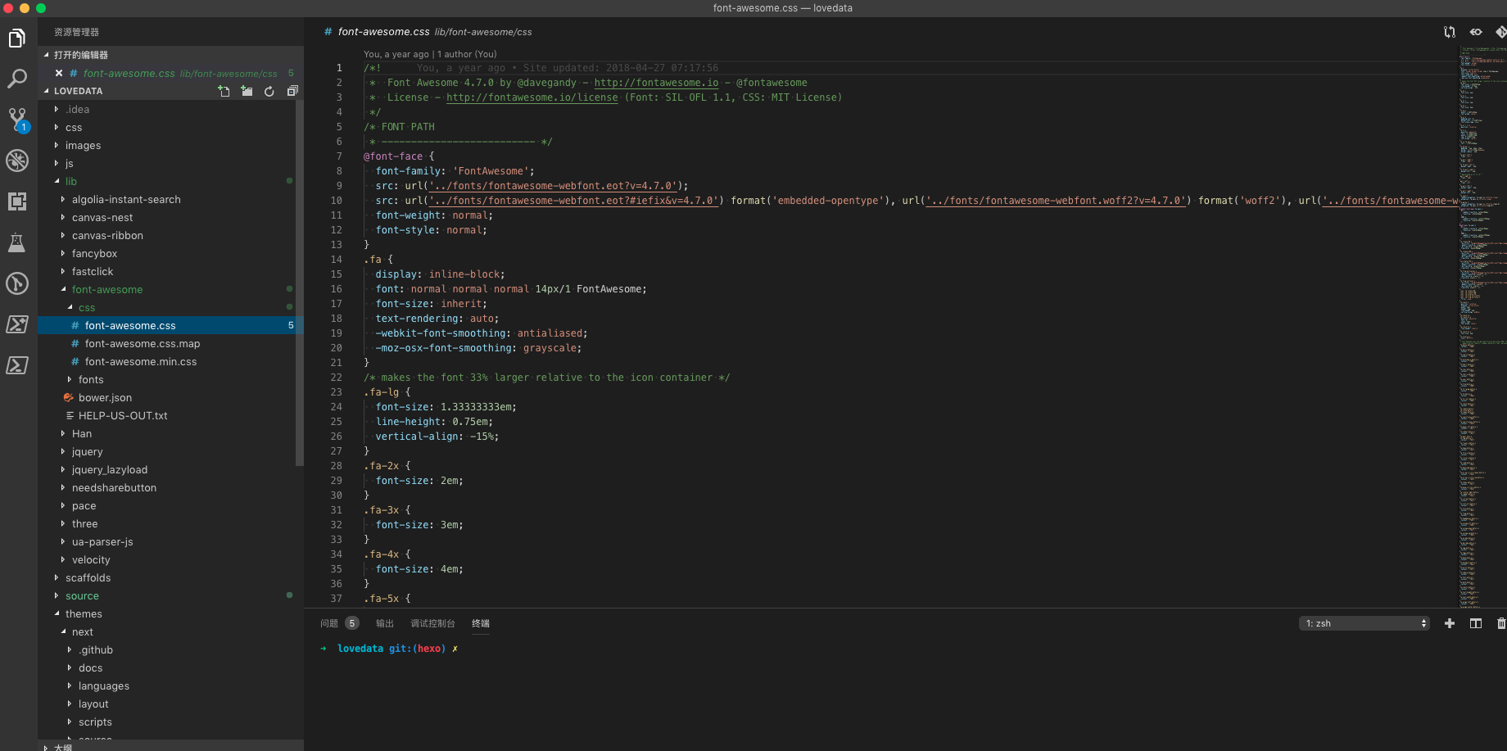Click the previous revision icon in editor title
The width and height of the screenshot is (1507, 751).
click(1476, 32)
